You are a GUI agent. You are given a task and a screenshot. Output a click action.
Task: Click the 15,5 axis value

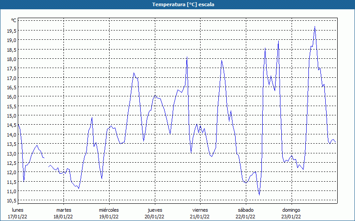(12, 107)
